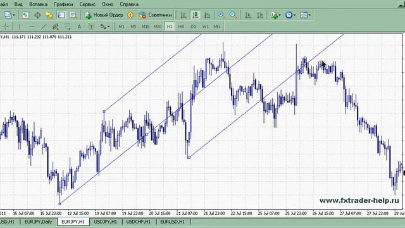
Task: Switch chart to bar chart mode
Action: [183, 15]
